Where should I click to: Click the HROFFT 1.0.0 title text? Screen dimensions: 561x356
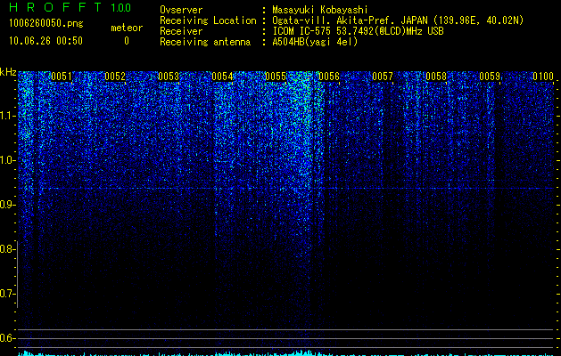[x=70, y=7]
